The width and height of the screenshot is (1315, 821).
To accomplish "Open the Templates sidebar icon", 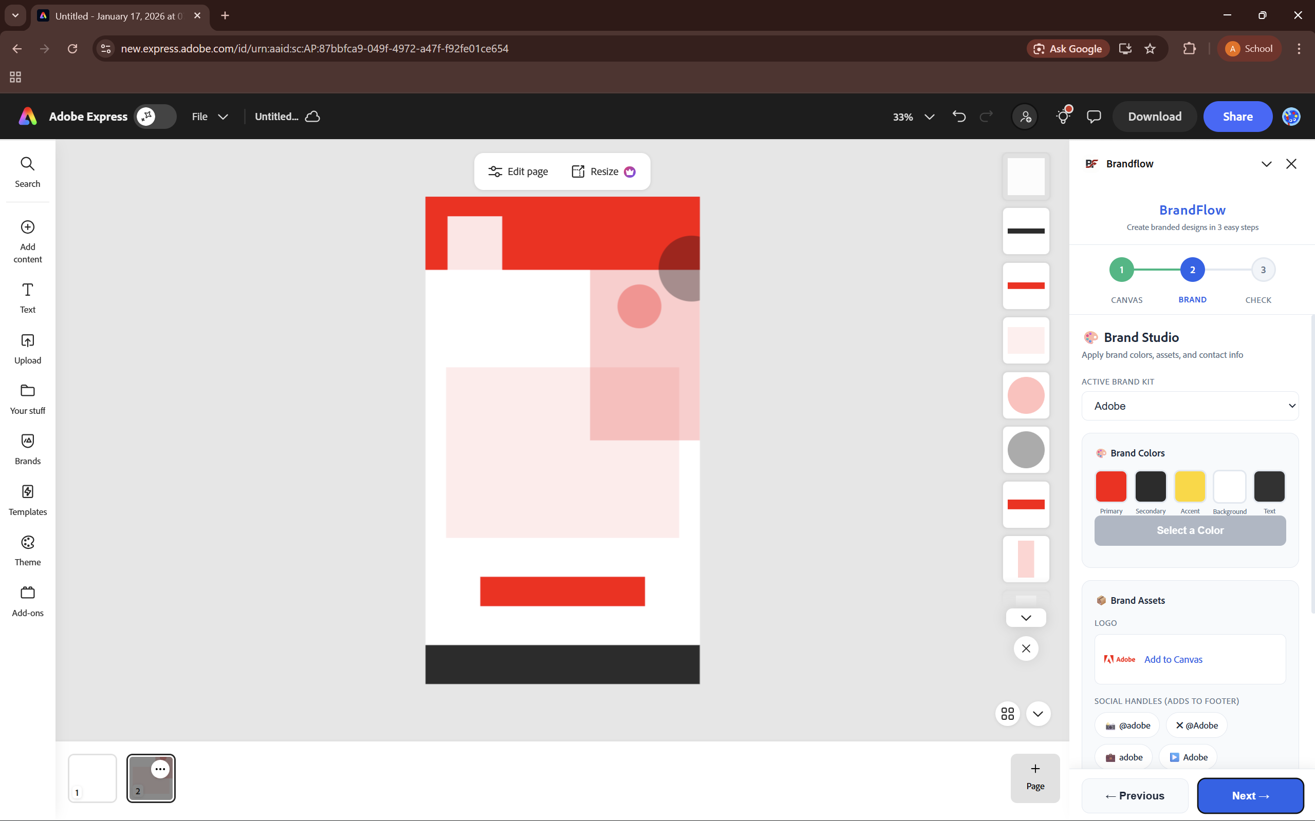I will click(27, 500).
